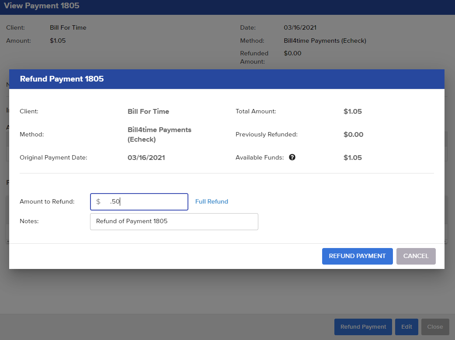Click the Amount to Refund label
Screen dimensions: 455x340
(47, 201)
